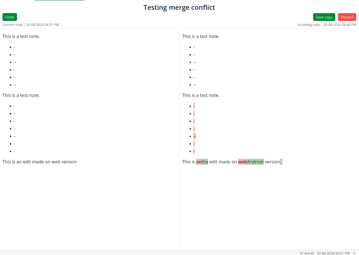The width and height of the screenshot is (359, 255).
Task: Click first 'This is a test note.' in incoming note
Action: point(201,36)
